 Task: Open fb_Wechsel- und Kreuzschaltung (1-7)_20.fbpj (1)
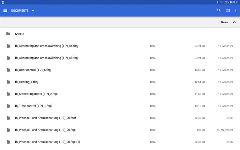click(x=48, y=142)
